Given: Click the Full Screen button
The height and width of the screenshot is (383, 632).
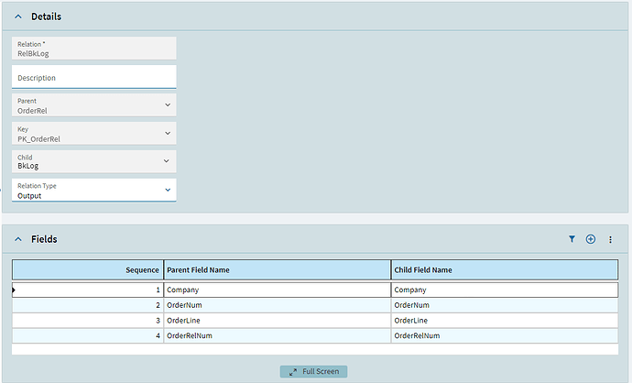Looking at the screenshot, I should pos(313,371).
